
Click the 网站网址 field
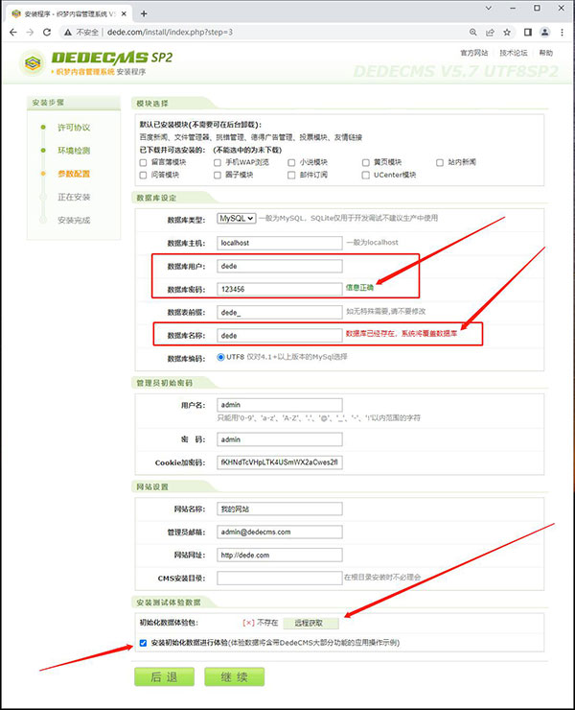pos(280,556)
